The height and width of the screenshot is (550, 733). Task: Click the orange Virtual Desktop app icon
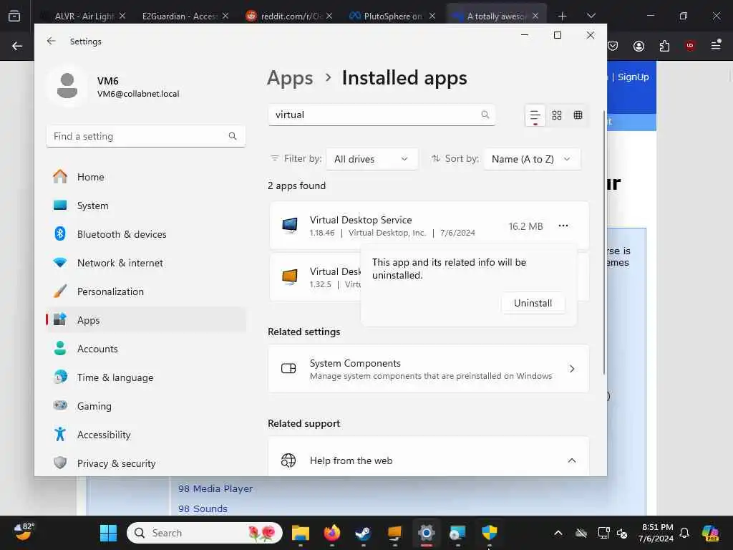[x=290, y=277]
